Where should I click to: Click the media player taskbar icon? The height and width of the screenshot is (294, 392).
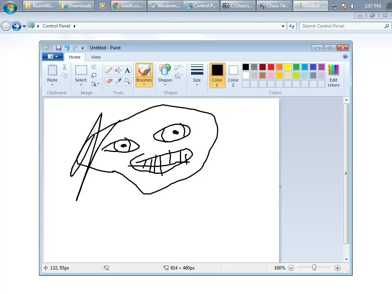coord(103,6)
